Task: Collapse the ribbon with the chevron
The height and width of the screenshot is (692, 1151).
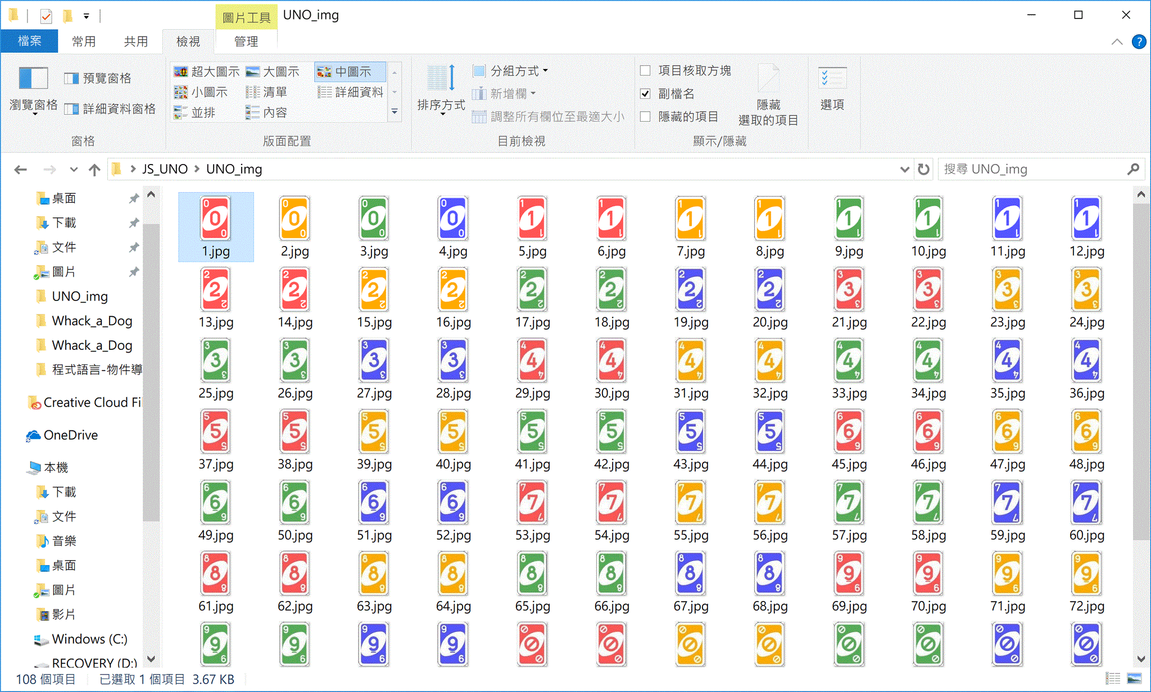Action: point(1117,42)
